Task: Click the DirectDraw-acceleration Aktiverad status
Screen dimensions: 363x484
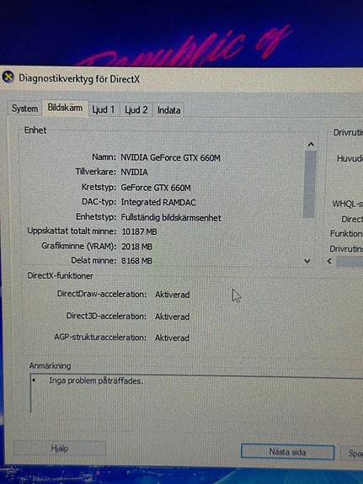Action: point(173,295)
